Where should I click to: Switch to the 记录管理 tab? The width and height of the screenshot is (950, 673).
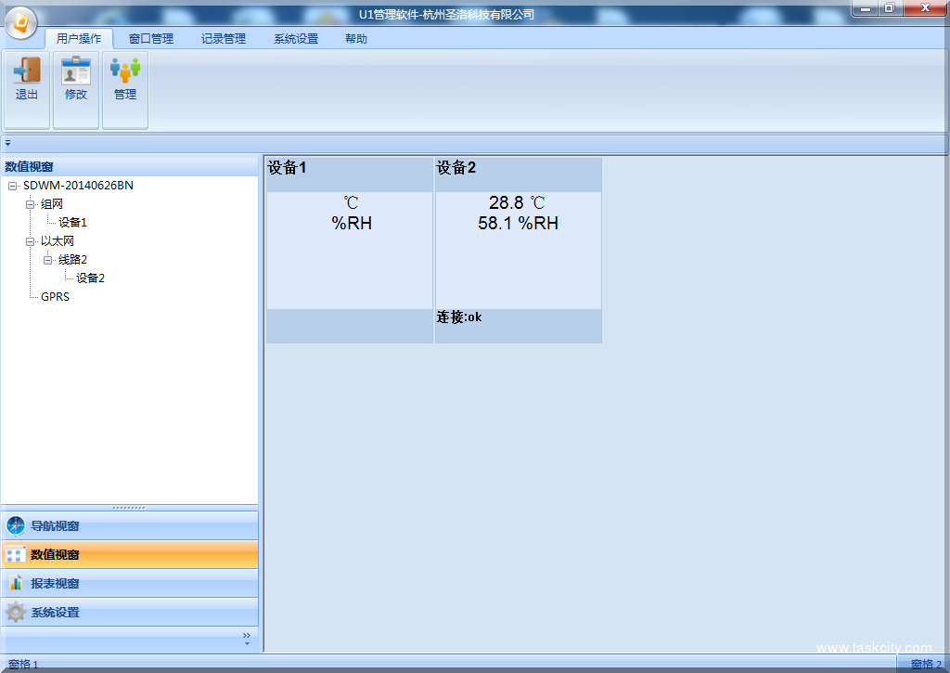(223, 38)
